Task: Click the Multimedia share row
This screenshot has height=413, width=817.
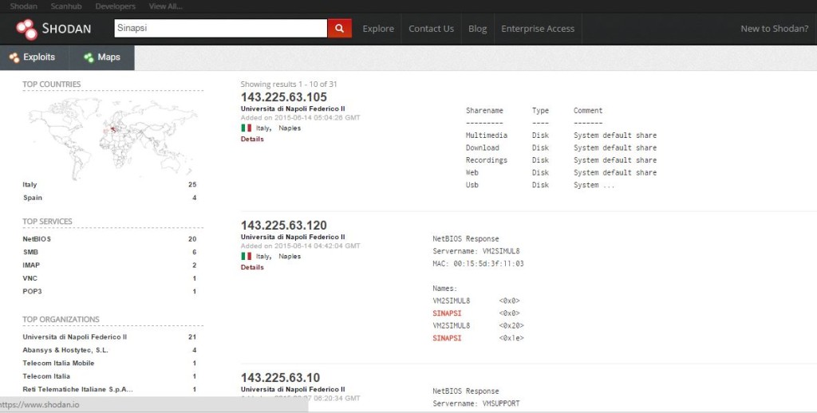Action: coord(561,136)
